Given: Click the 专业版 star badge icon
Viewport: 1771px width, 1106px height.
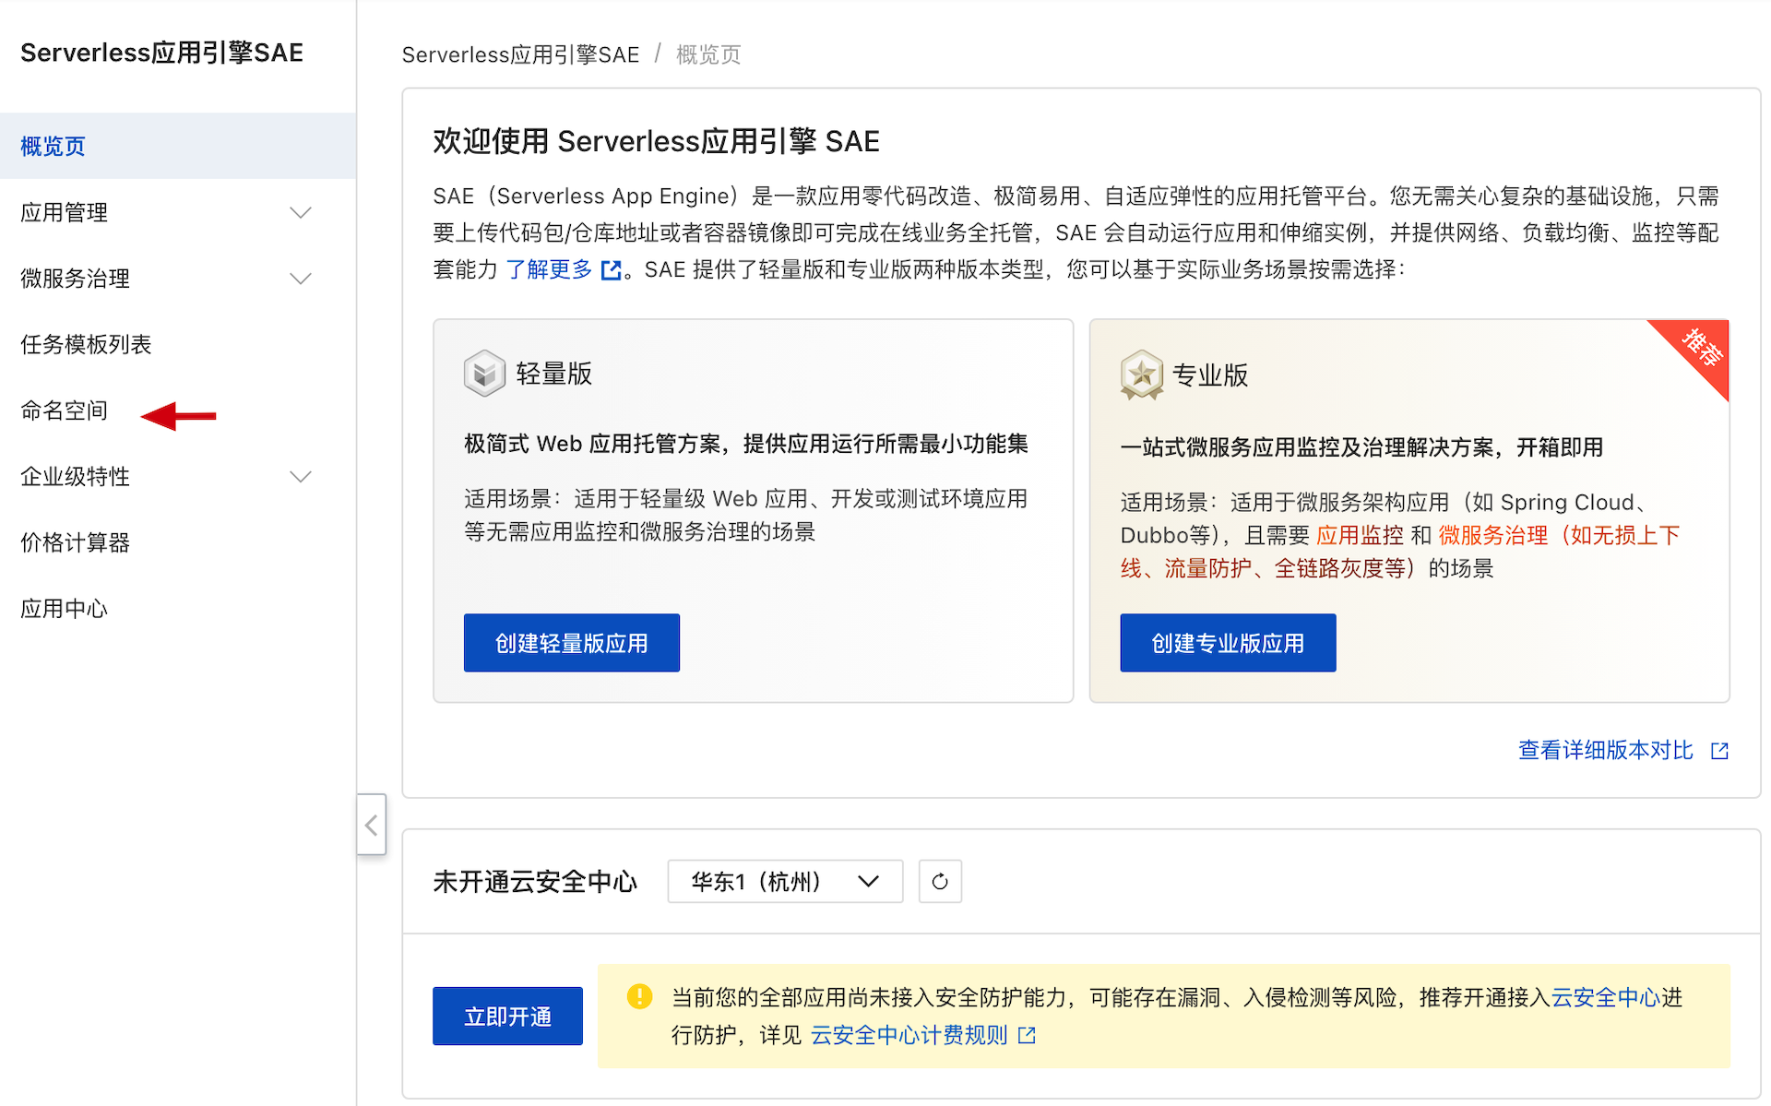Looking at the screenshot, I should pos(1142,375).
